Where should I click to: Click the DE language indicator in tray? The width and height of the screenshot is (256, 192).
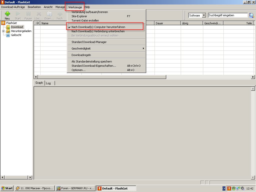point(224,188)
